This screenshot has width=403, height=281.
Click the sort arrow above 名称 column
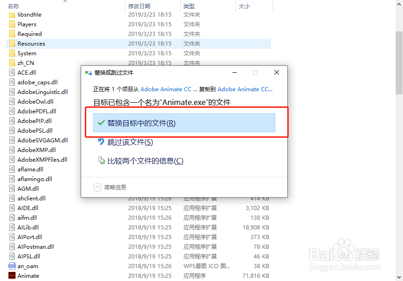(65, 1)
